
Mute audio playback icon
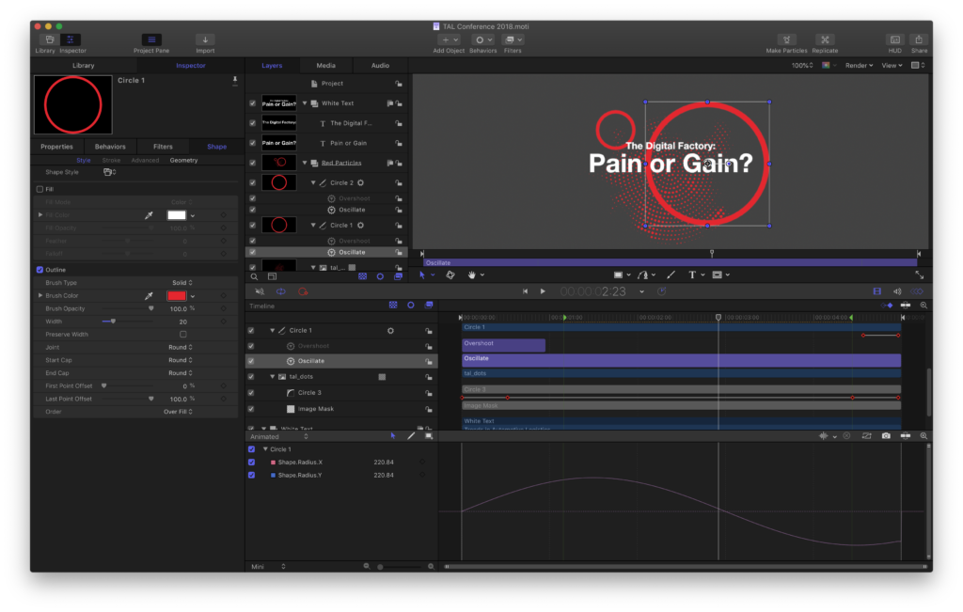[x=260, y=291]
